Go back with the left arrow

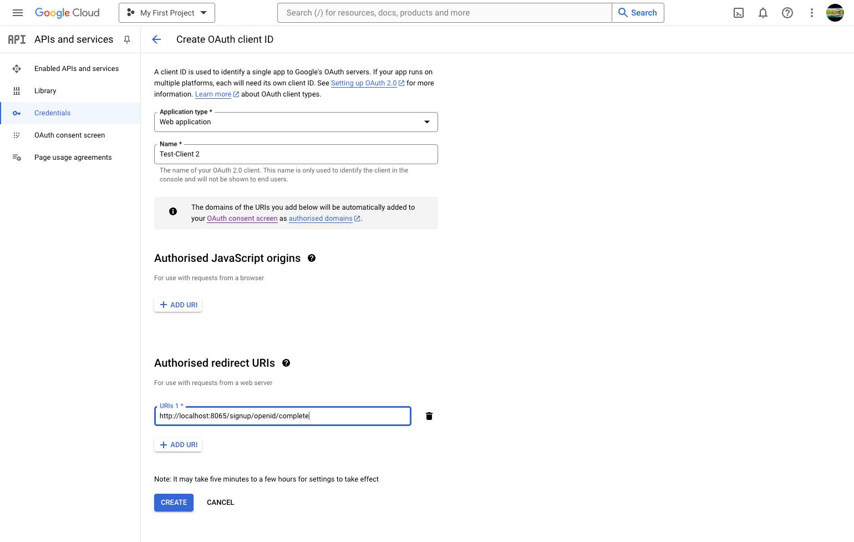coord(156,39)
